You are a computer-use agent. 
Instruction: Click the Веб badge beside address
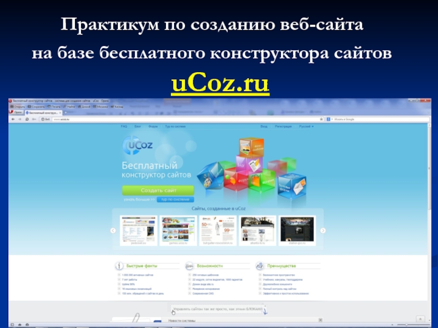pyautogui.click(x=45, y=119)
